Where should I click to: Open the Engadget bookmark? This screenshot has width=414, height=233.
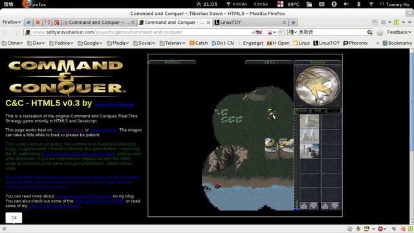coord(250,43)
